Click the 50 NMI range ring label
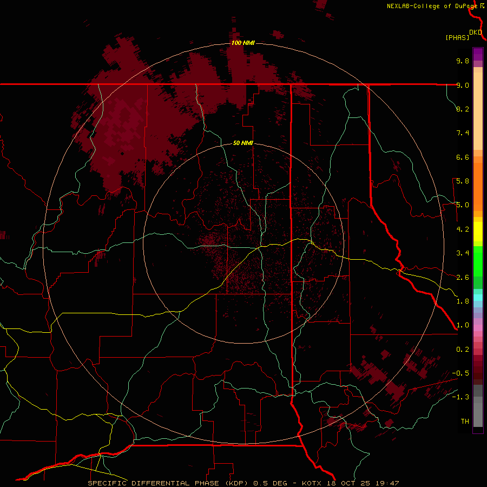Viewport: 487px width, 487px height. click(243, 143)
